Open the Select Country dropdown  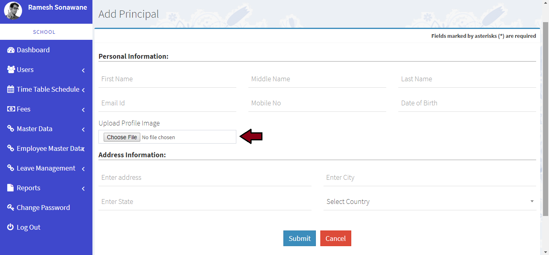[430, 202]
